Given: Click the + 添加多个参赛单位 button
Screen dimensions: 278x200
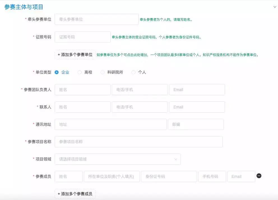Looking at the screenshot, I should click(75, 55).
